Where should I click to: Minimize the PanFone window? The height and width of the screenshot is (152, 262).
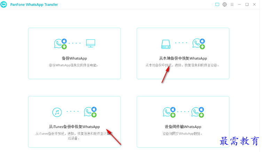click(x=239, y=5)
